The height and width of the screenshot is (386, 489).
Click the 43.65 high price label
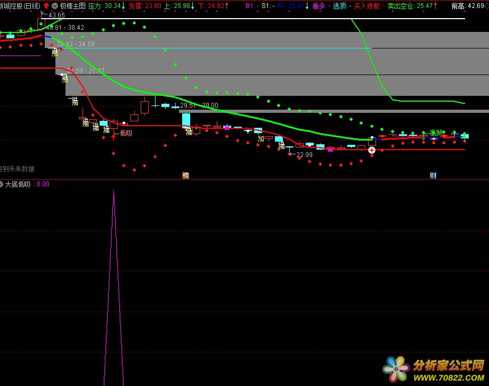57,15
